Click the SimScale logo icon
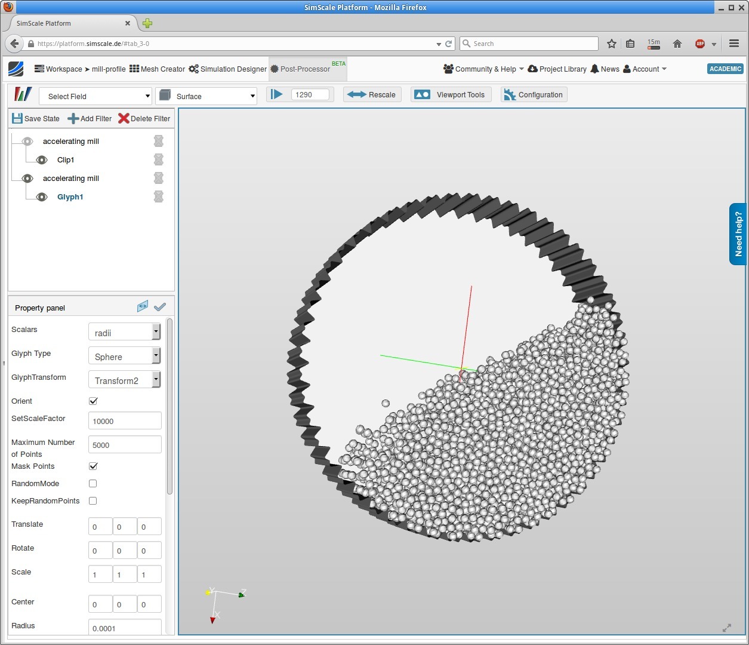Image resolution: width=749 pixels, height=645 pixels. pos(16,69)
